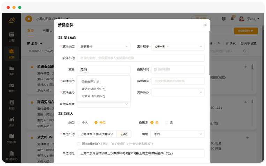Click the 匹配 button
The height and width of the screenshot is (166, 266).
click(124, 134)
